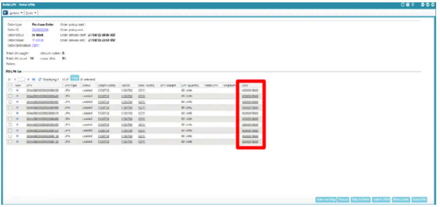Viewport: 440px width, 207px height.
Task: Click the Print Labels button at the bottom
Action: (401, 200)
